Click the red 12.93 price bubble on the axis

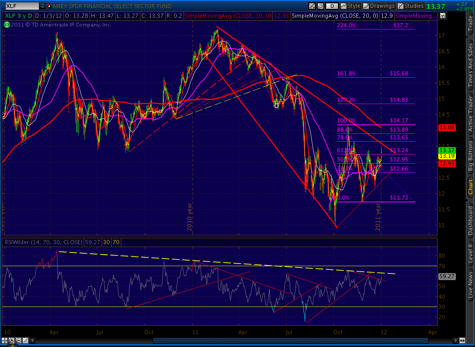point(447,164)
